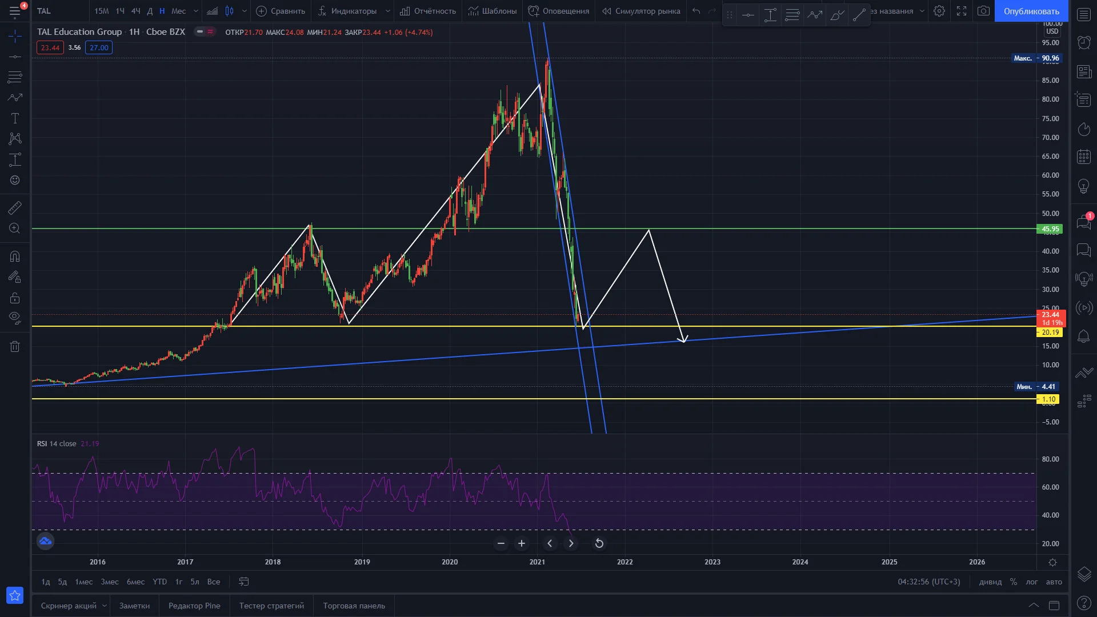Select the 4Ч four-hour timeframe

tap(135, 11)
